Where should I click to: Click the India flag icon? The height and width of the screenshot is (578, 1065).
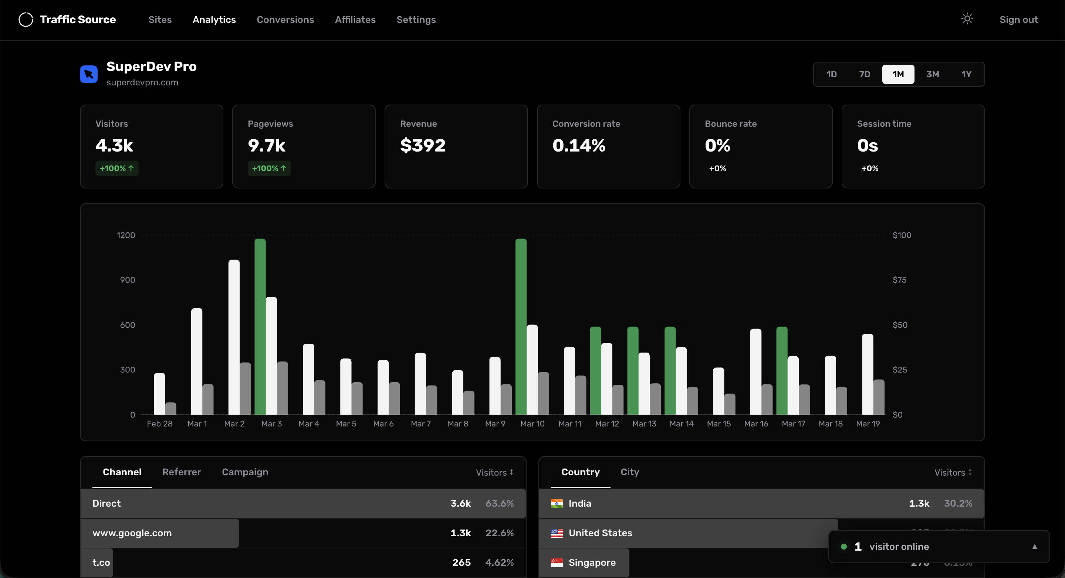click(x=557, y=504)
